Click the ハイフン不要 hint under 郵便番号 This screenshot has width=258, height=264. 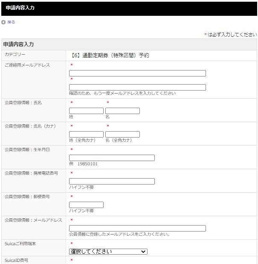click(x=81, y=211)
